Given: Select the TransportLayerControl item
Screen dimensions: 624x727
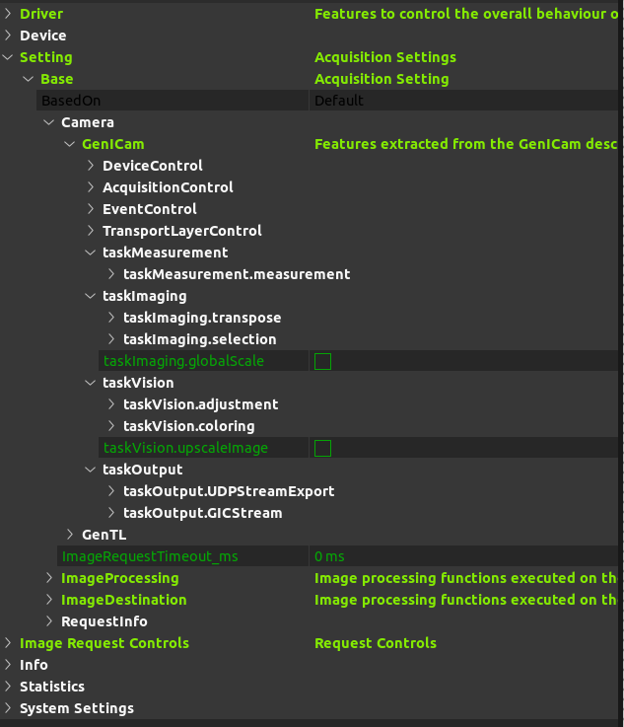Looking at the screenshot, I should [181, 231].
